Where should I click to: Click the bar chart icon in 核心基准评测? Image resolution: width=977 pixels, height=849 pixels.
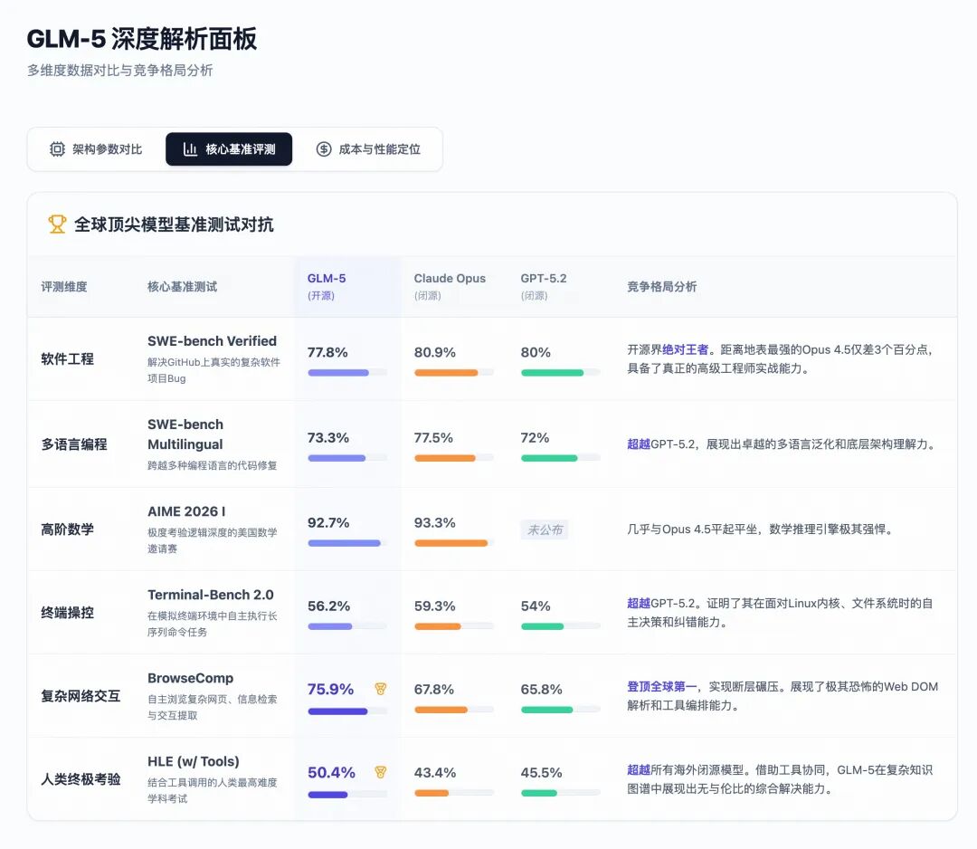[x=190, y=149]
